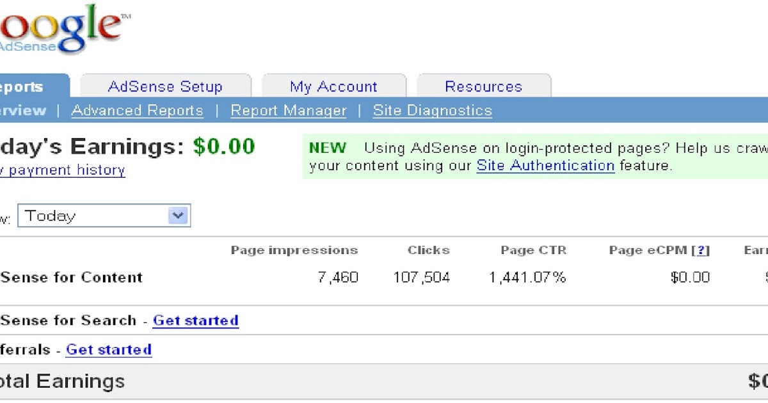Open the Advanced Reports page
The image size is (768, 403).
(137, 110)
